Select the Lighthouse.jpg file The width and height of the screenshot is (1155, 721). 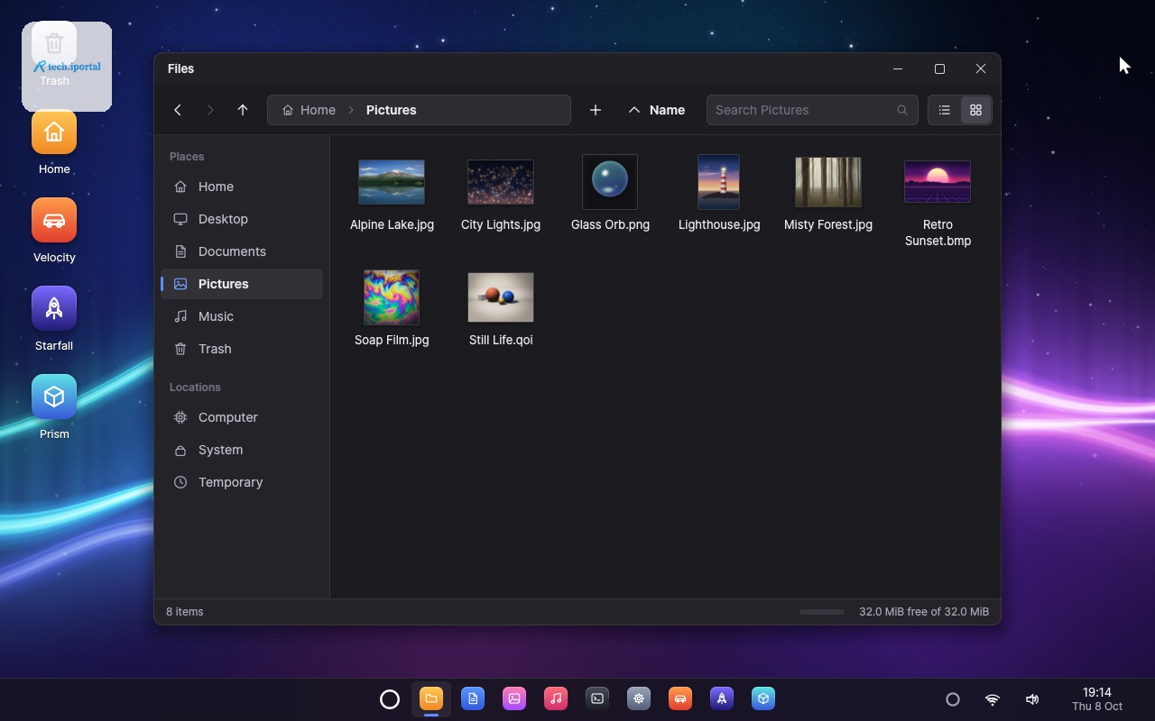719,194
